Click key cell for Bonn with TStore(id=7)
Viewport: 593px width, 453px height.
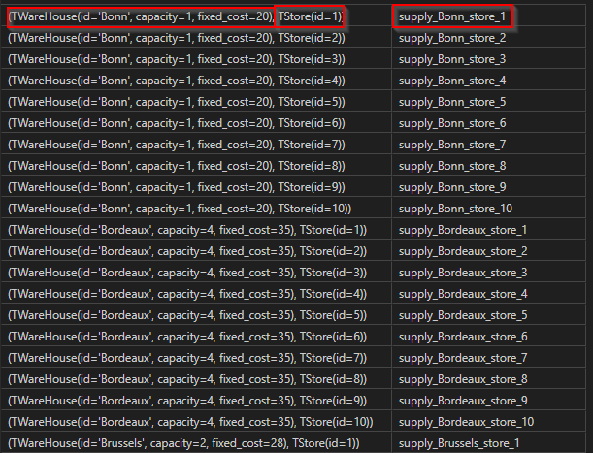tap(196, 145)
